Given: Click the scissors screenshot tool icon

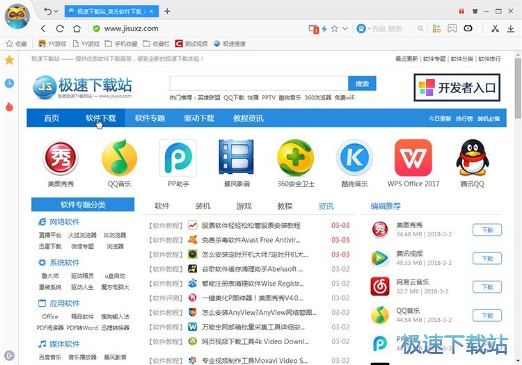Looking at the screenshot, I should tap(495, 29).
